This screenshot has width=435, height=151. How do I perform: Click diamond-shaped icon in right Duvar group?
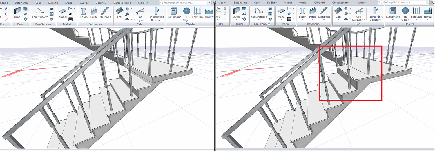click(x=244, y=19)
